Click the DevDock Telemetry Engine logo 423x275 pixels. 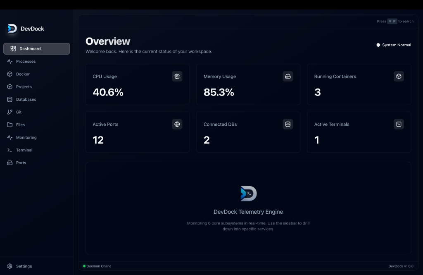tap(248, 194)
